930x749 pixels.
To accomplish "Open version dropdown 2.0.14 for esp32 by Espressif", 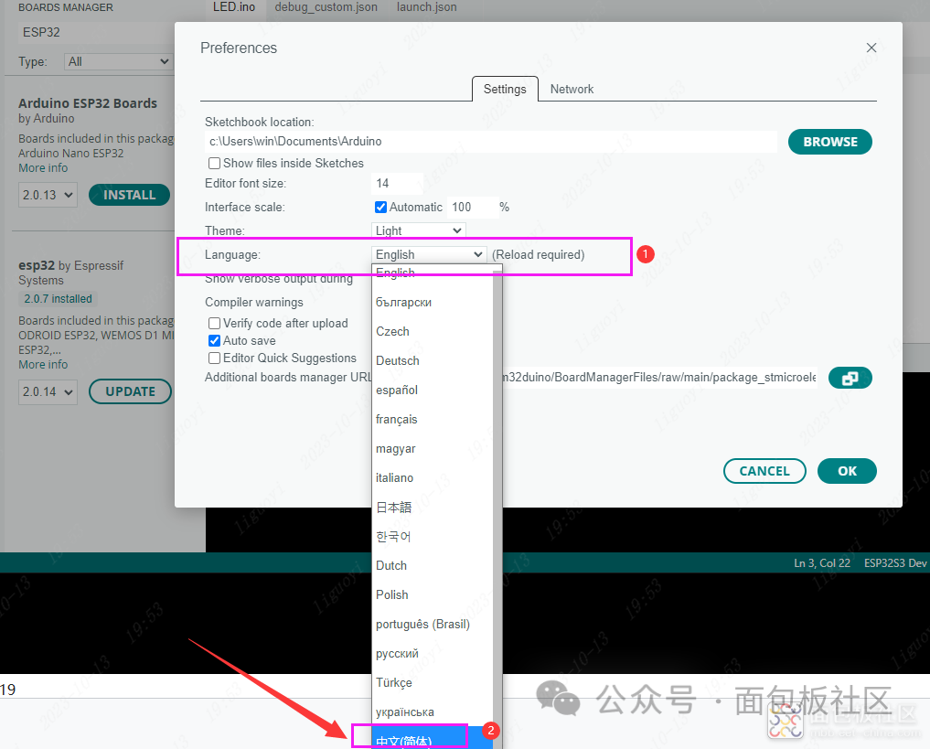I will (48, 392).
